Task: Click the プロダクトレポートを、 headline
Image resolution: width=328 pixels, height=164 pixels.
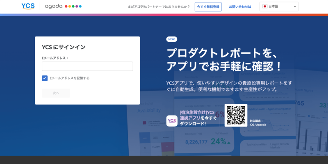Action: pos(222,53)
